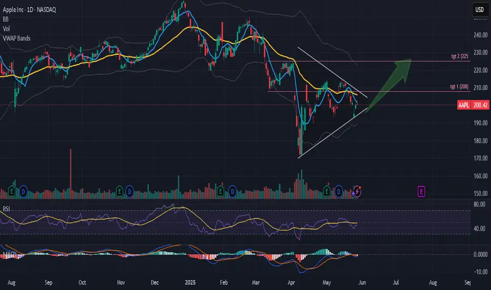Click the Oct label on time axis
491x290 pixels.
(x=82, y=283)
